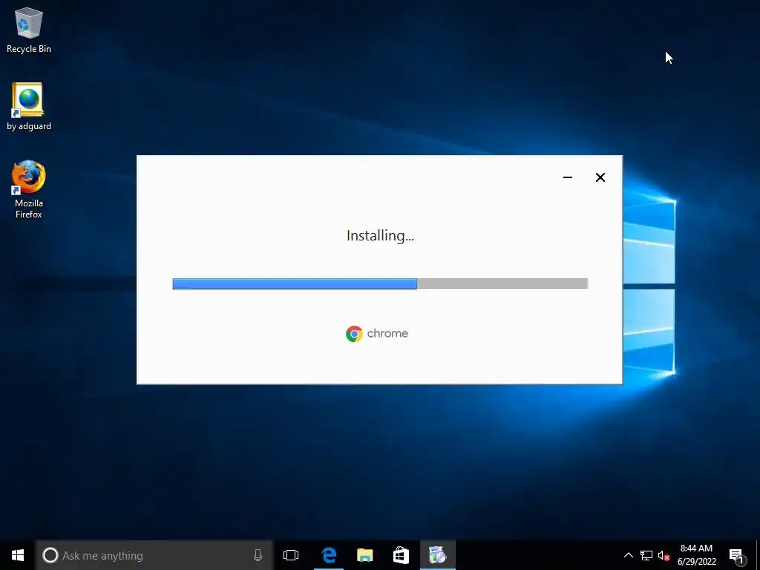Select the installer taskbar icon
Viewport: 760px width, 570px height.
coord(438,555)
